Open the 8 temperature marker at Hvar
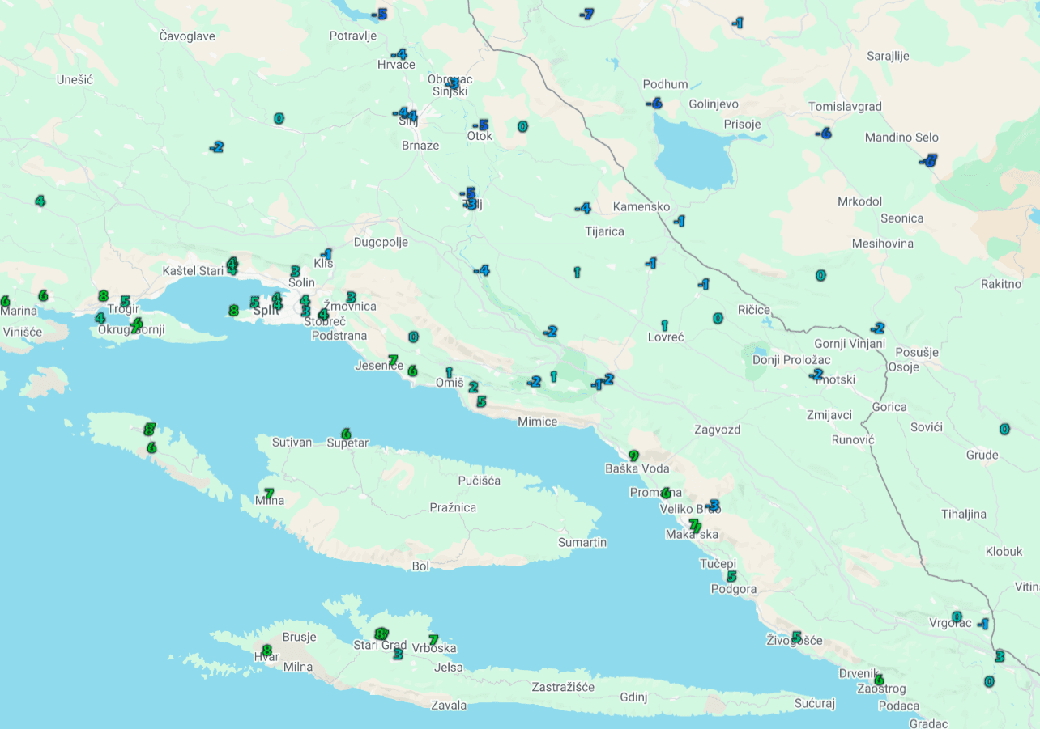This screenshot has height=729, width=1040. (x=266, y=650)
